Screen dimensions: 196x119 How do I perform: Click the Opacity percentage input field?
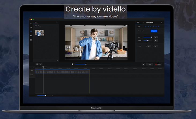pos(156,41)
